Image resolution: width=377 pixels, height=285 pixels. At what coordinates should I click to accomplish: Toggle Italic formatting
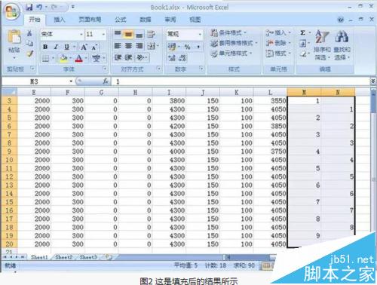[x=56, y=47]
